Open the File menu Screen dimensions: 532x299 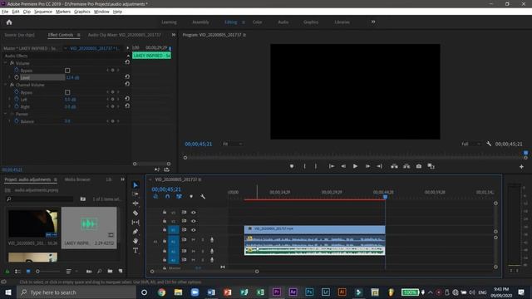[5, 12]
